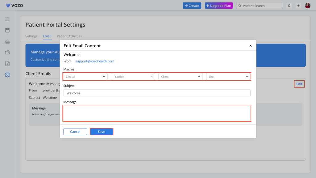Open the calendar icon in sidebar
The width and height of the screenshot is (316, 178).
(7, 30)
